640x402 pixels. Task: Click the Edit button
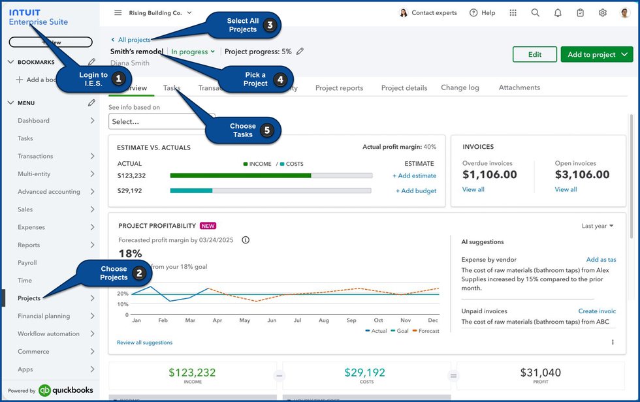point(535,54)
